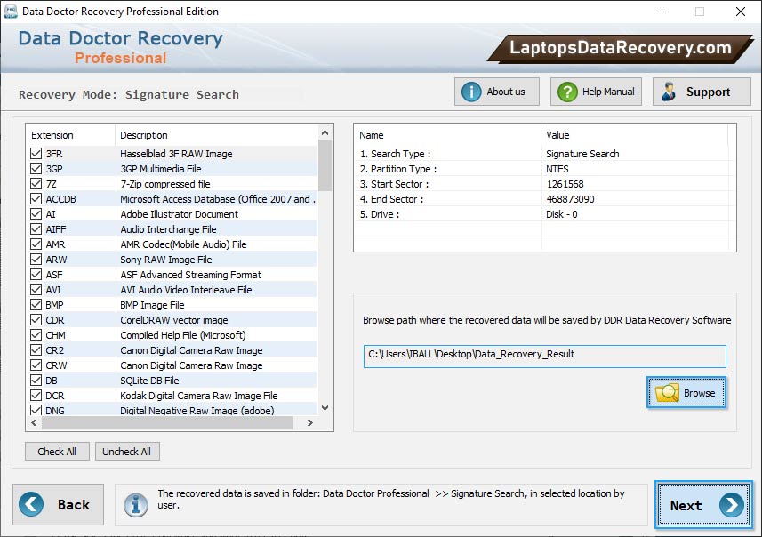Click the LaptopsDataRecovery.com banner

pos(620,48)
